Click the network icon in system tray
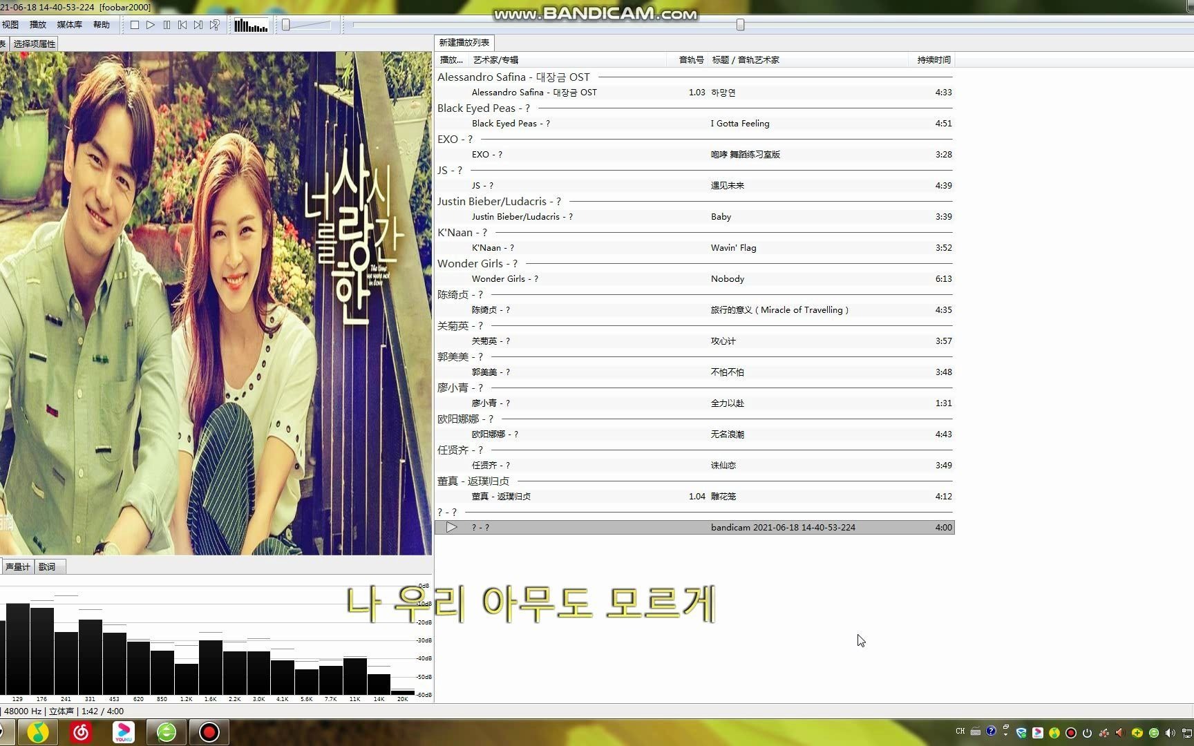 pyautogui.click(x=1188, y=733)
